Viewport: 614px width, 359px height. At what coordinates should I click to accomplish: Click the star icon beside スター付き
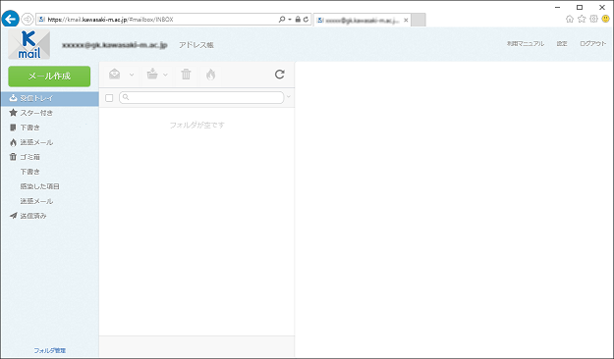click(x=13, y=113)
